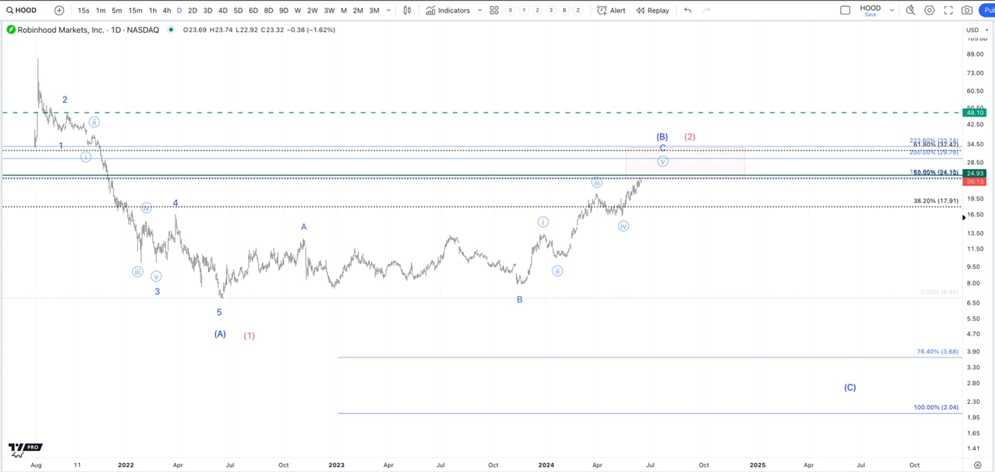Click the 48.10 price label on axis
This screenshot has width=995, height=472.
(x=974, y=113)
